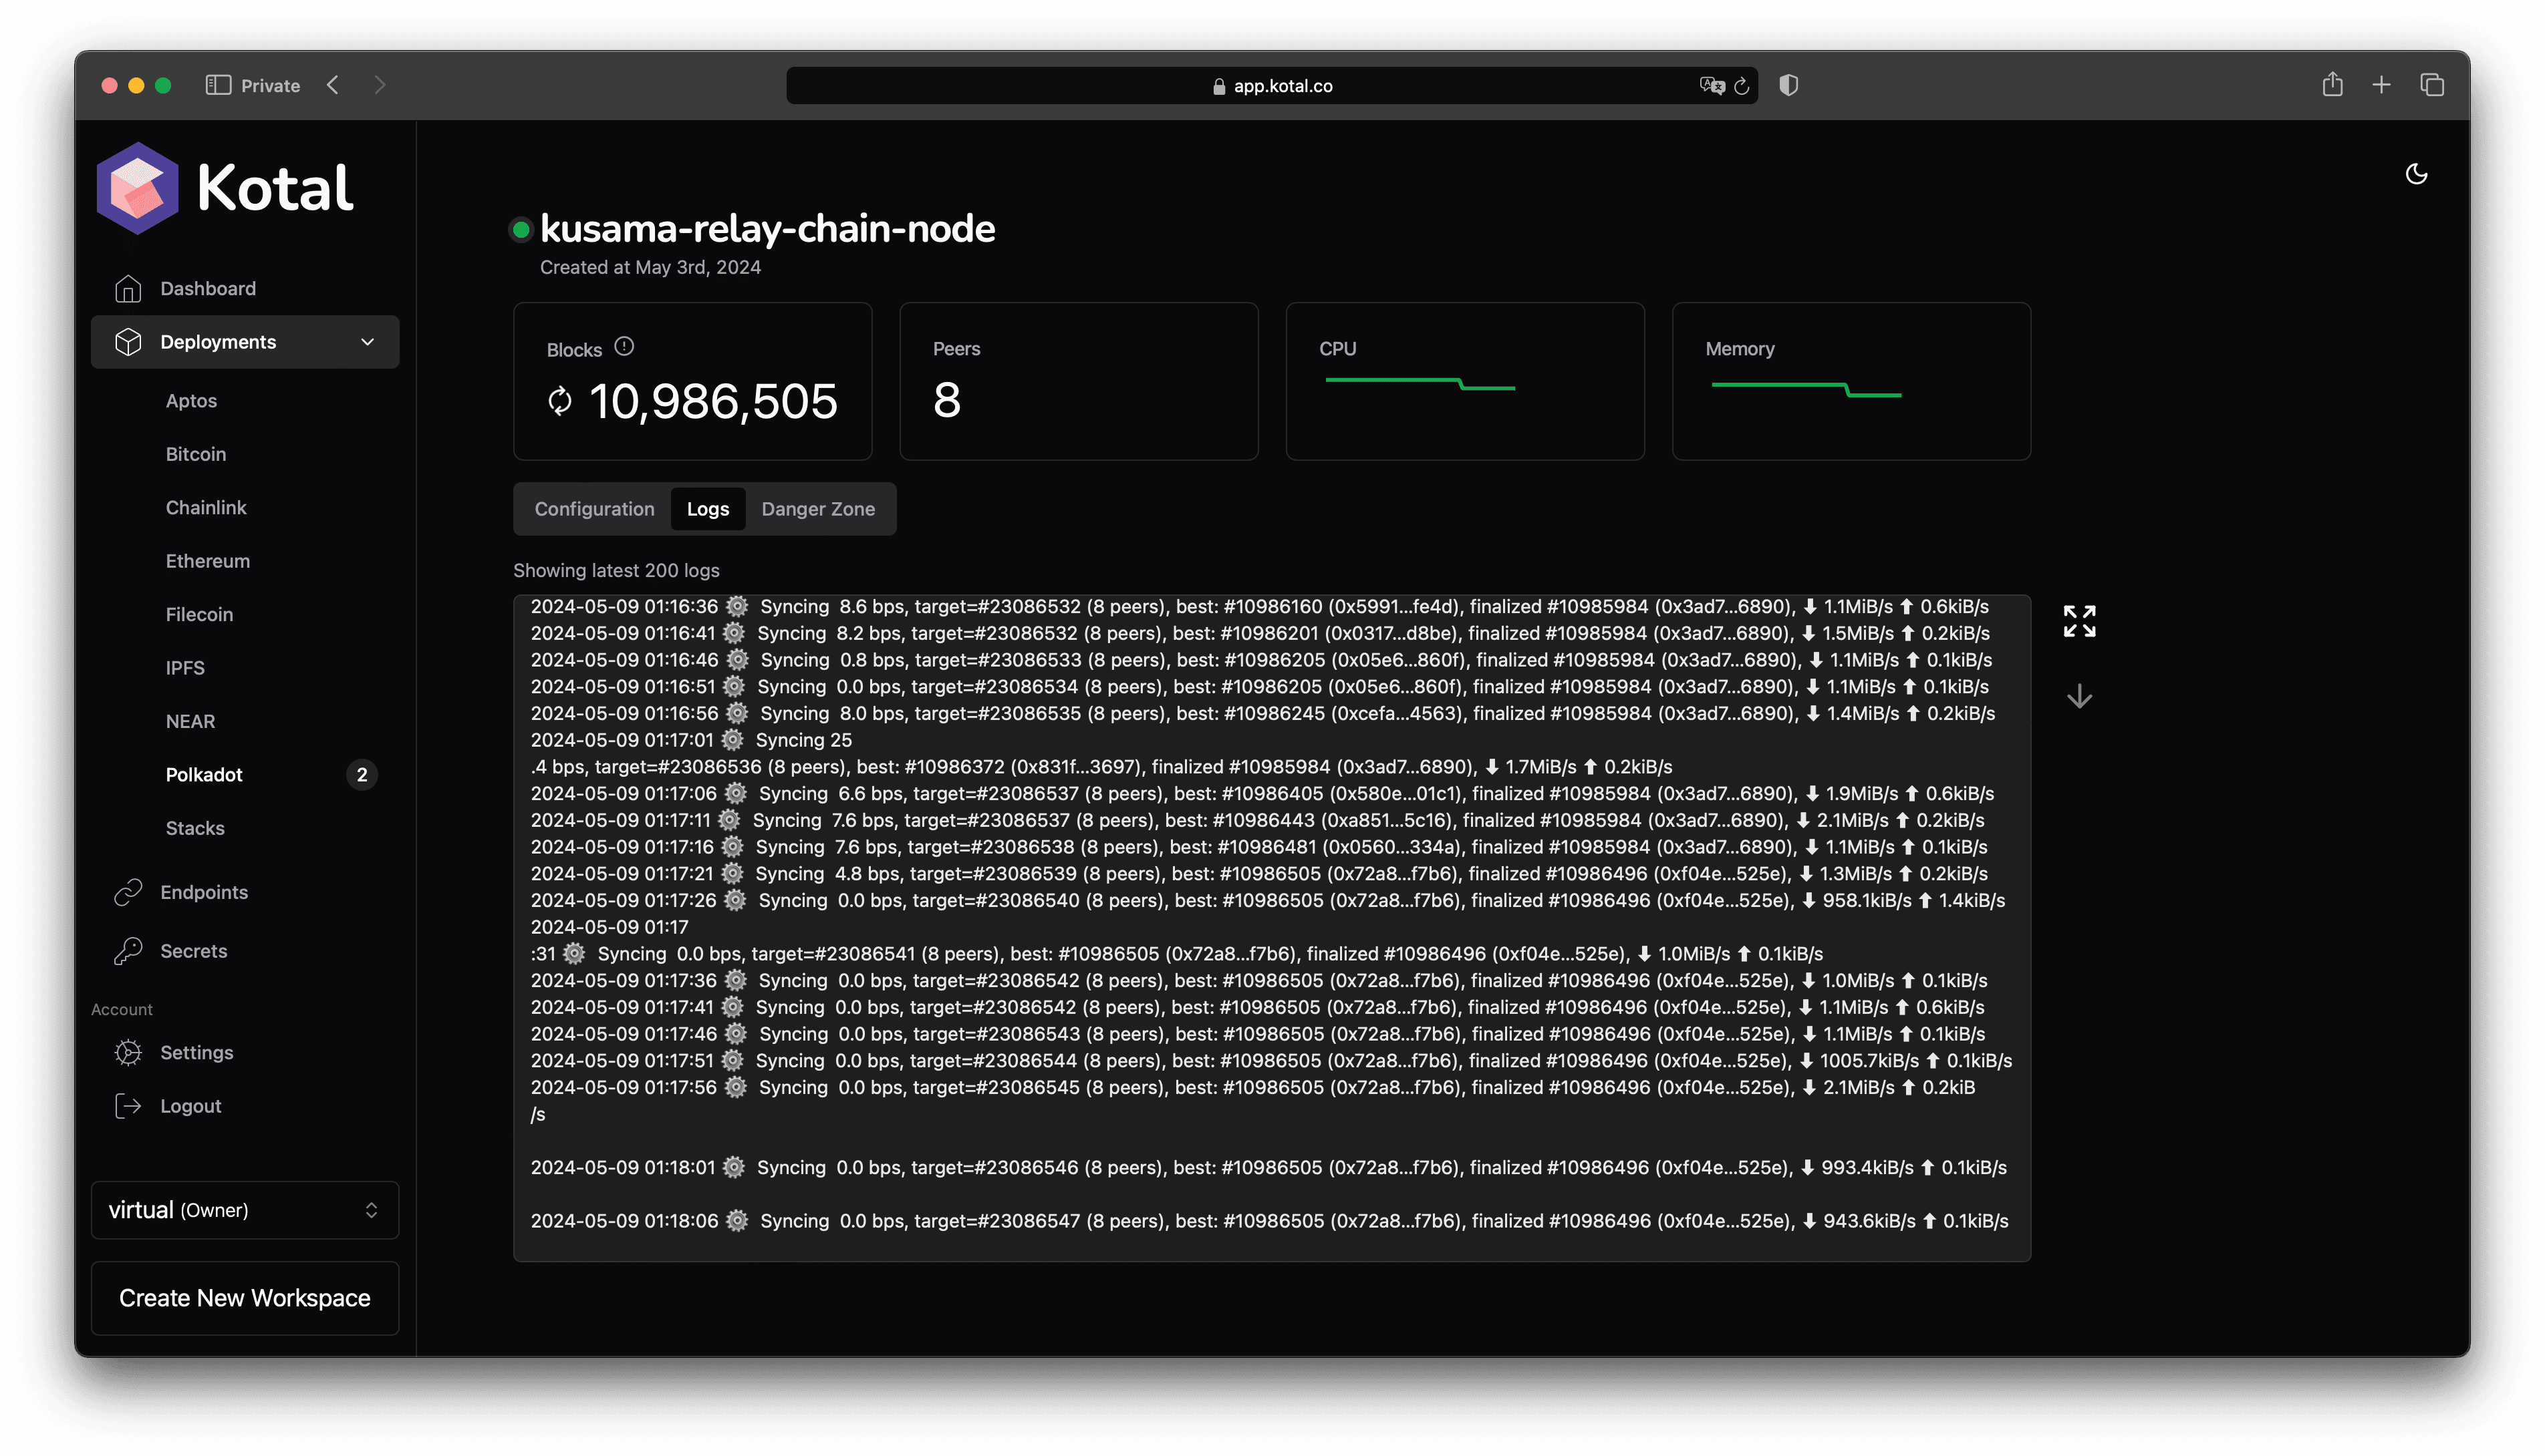2545x1456 pixels.
Task: Click the Settings gear icon
Action: click(x=128, y=1053)
